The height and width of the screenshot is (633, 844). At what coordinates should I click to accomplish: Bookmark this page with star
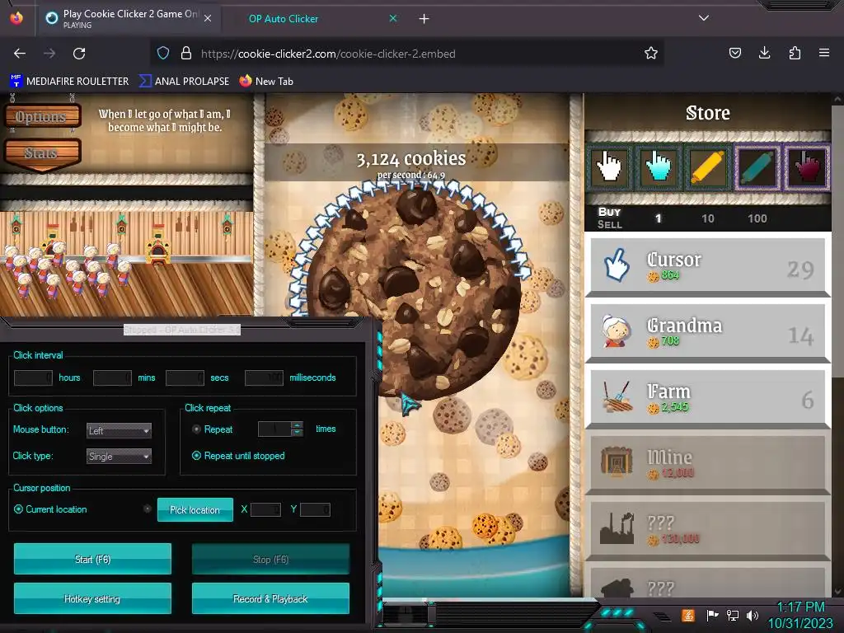point(651,53)
